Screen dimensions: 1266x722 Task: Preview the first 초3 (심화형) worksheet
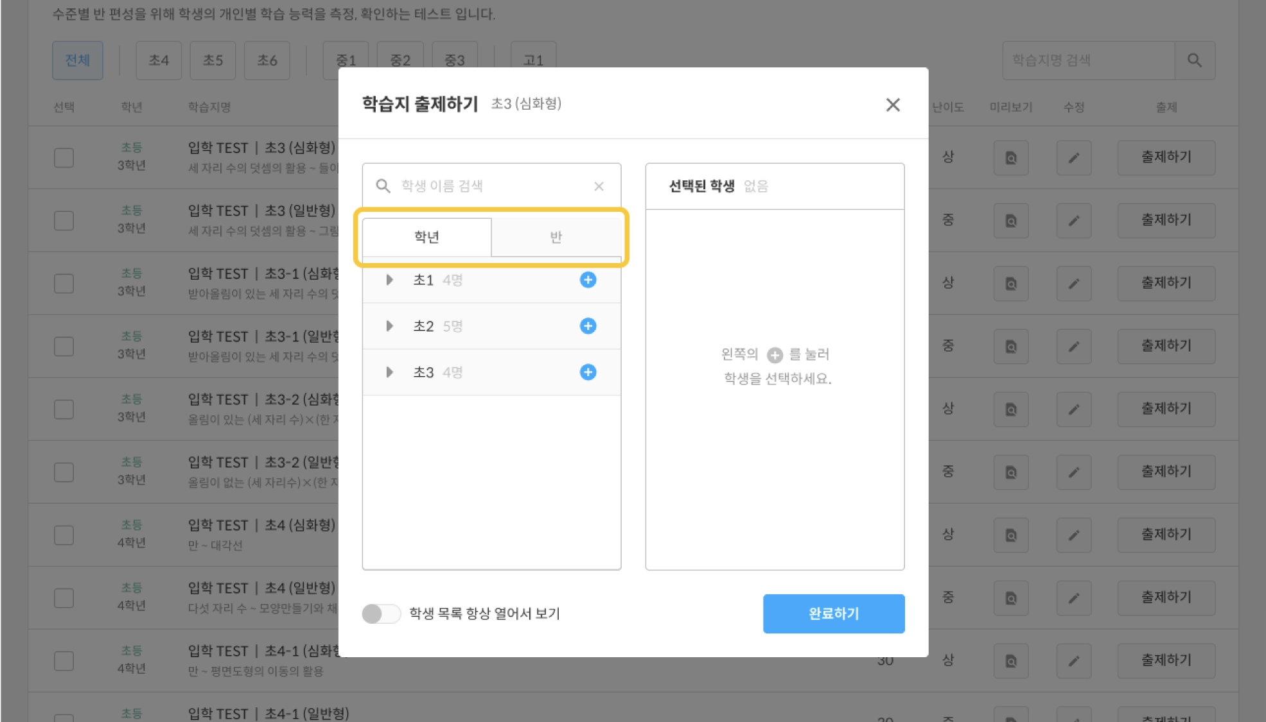coord(1010,158)
